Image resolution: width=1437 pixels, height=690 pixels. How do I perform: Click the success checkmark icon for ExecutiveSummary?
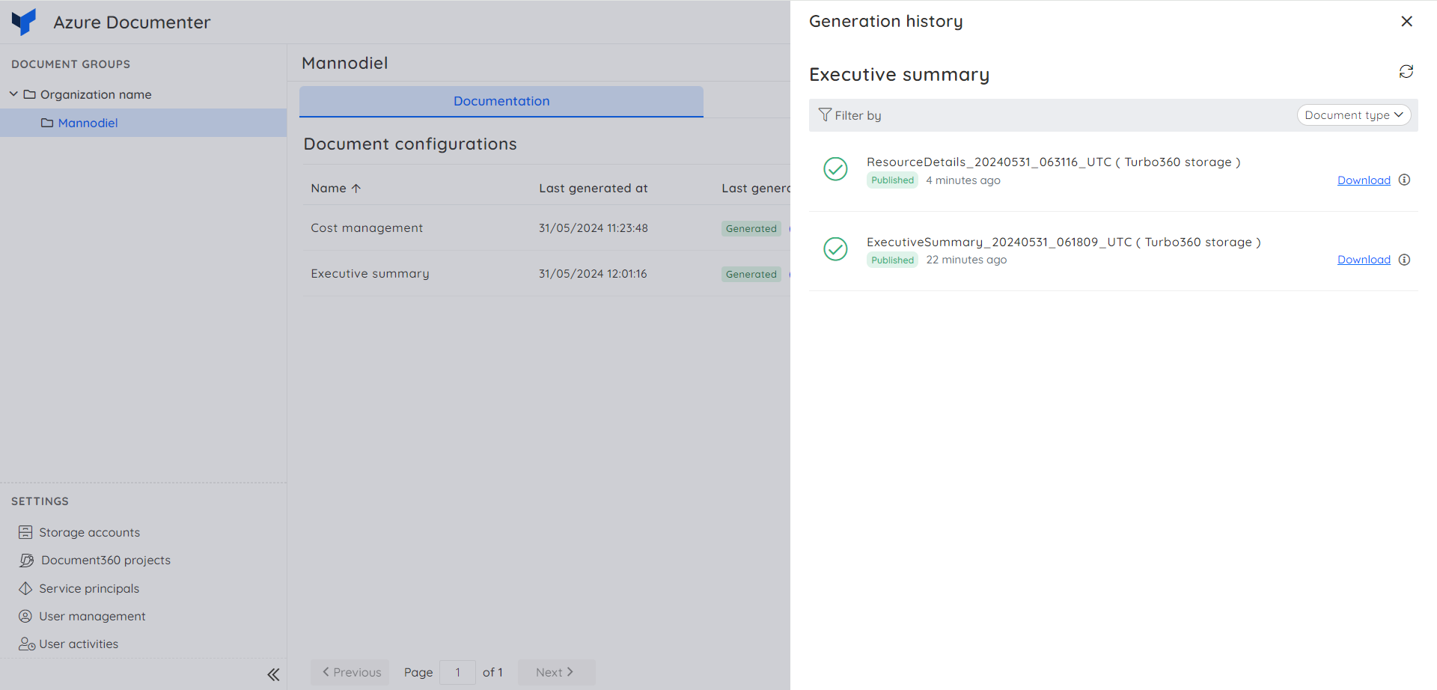(835, 248)
